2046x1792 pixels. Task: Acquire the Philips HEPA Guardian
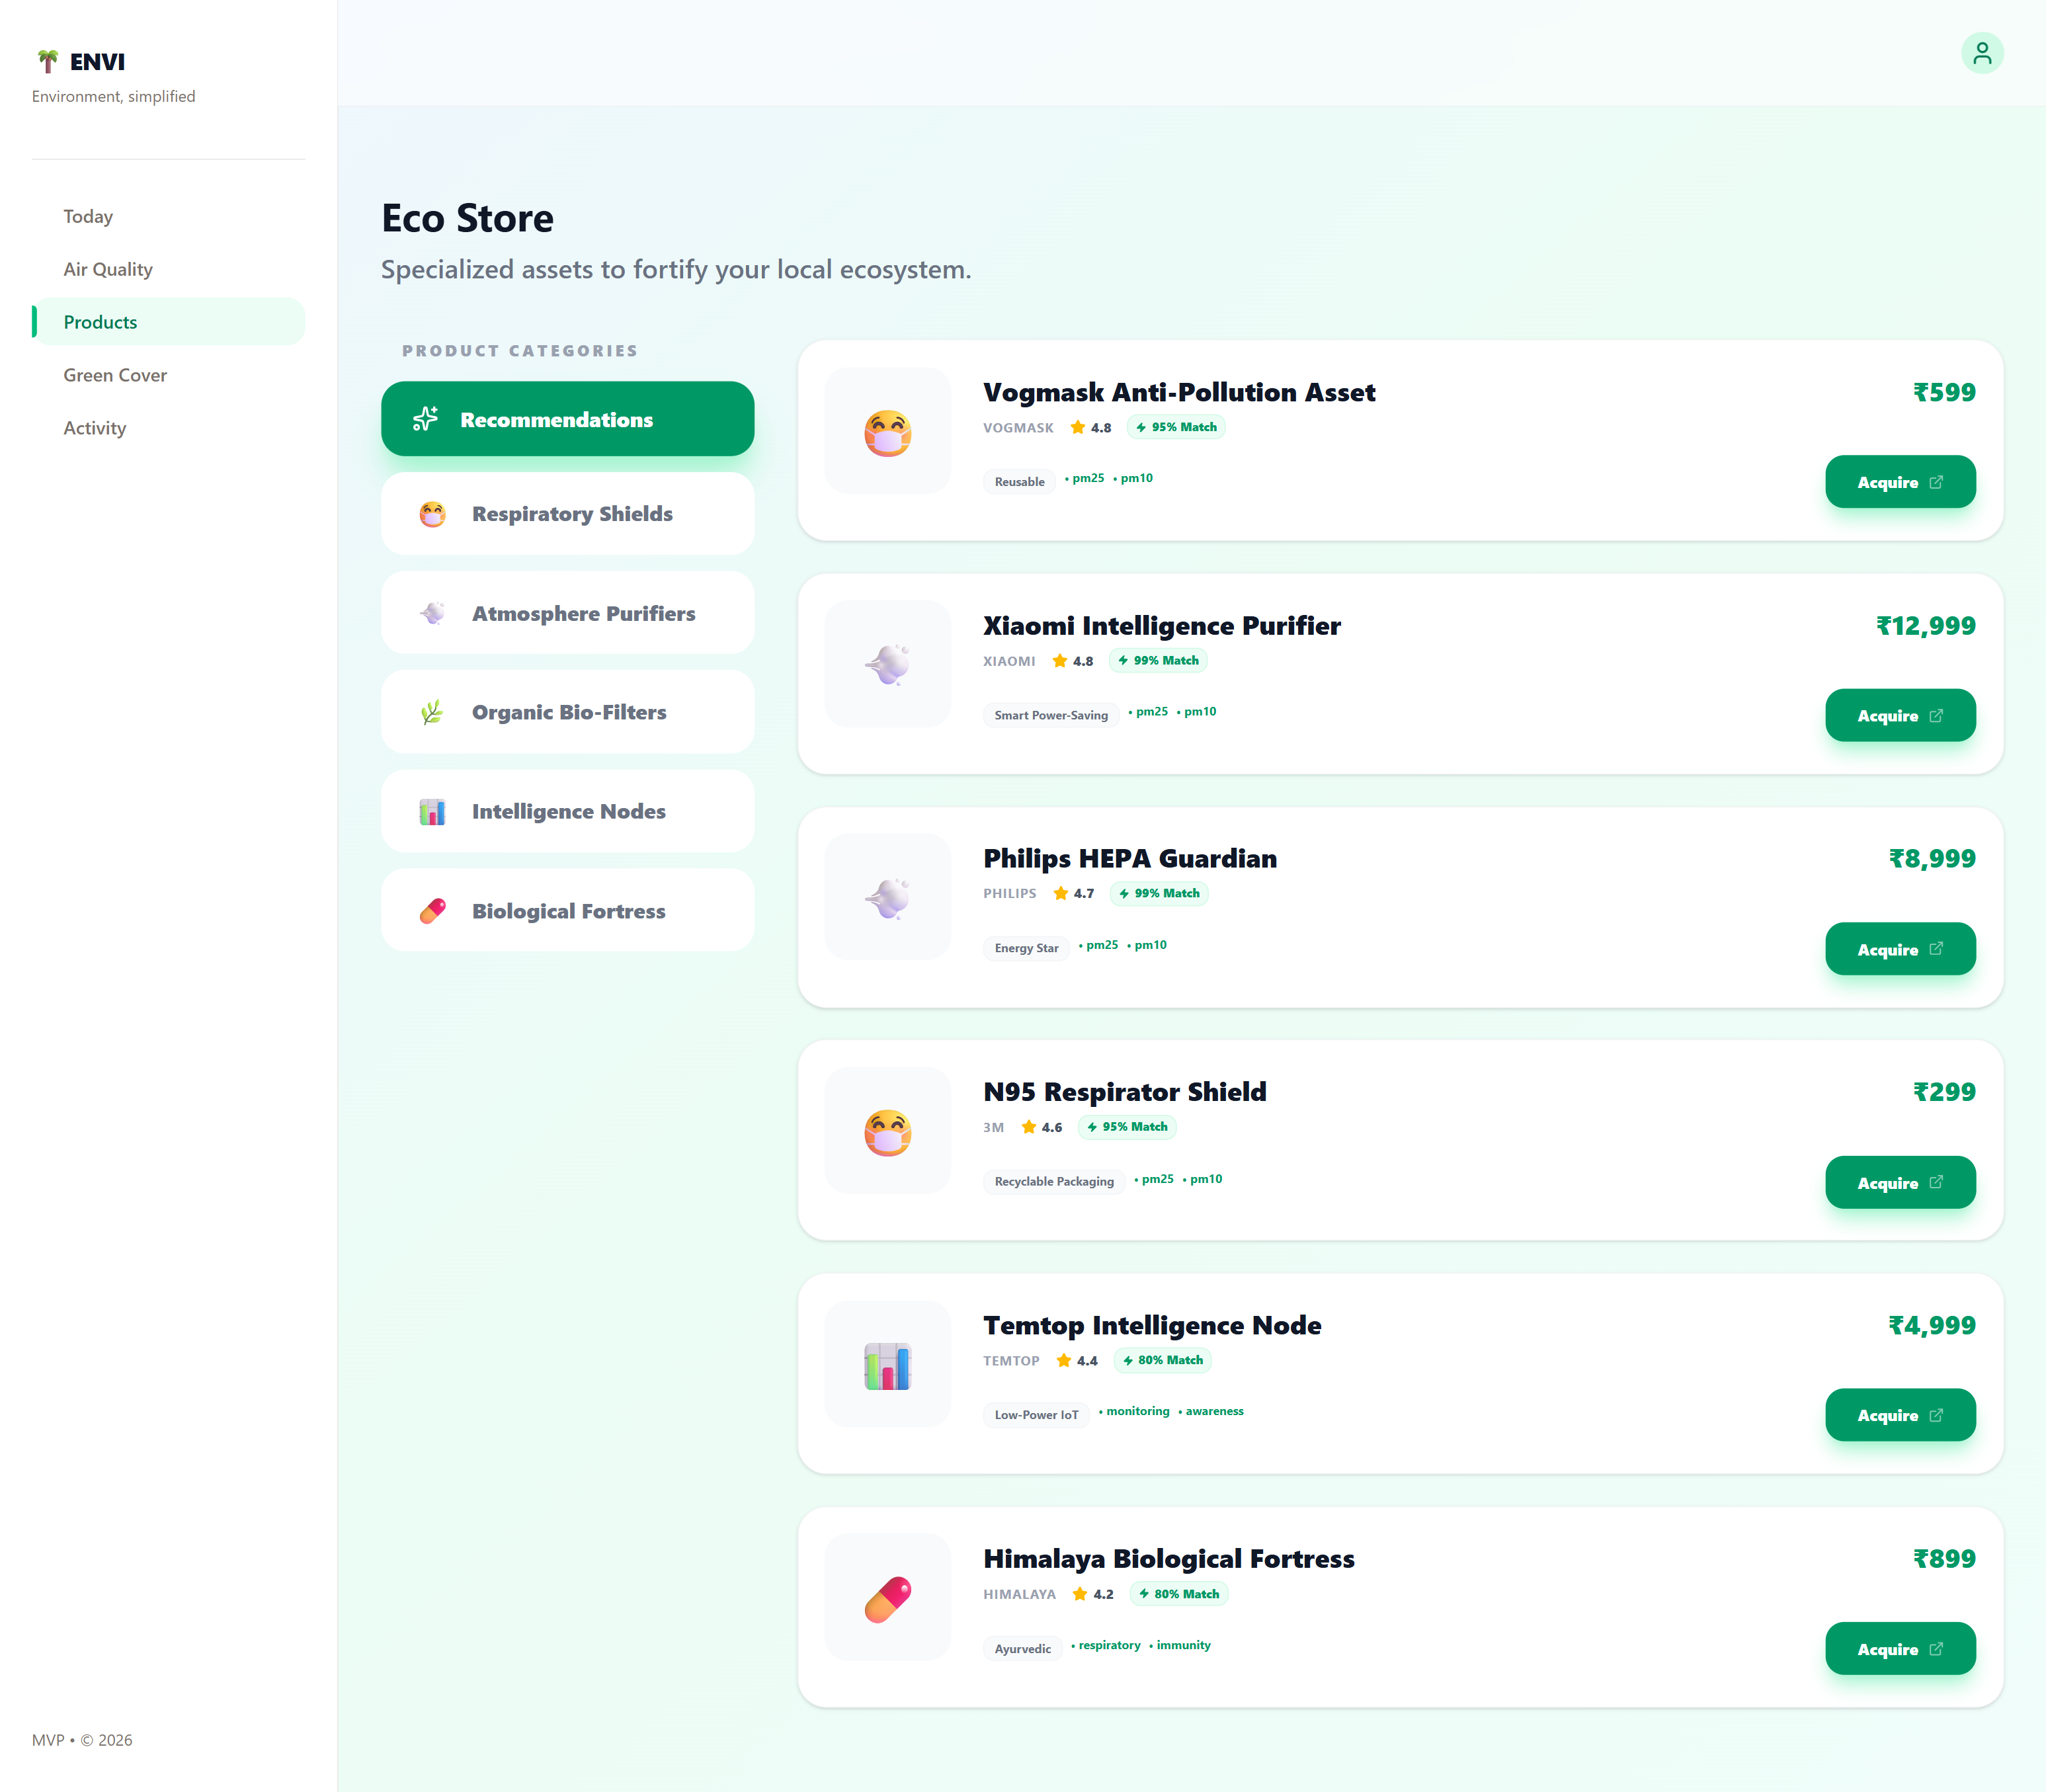click(x=1899, y=949)
